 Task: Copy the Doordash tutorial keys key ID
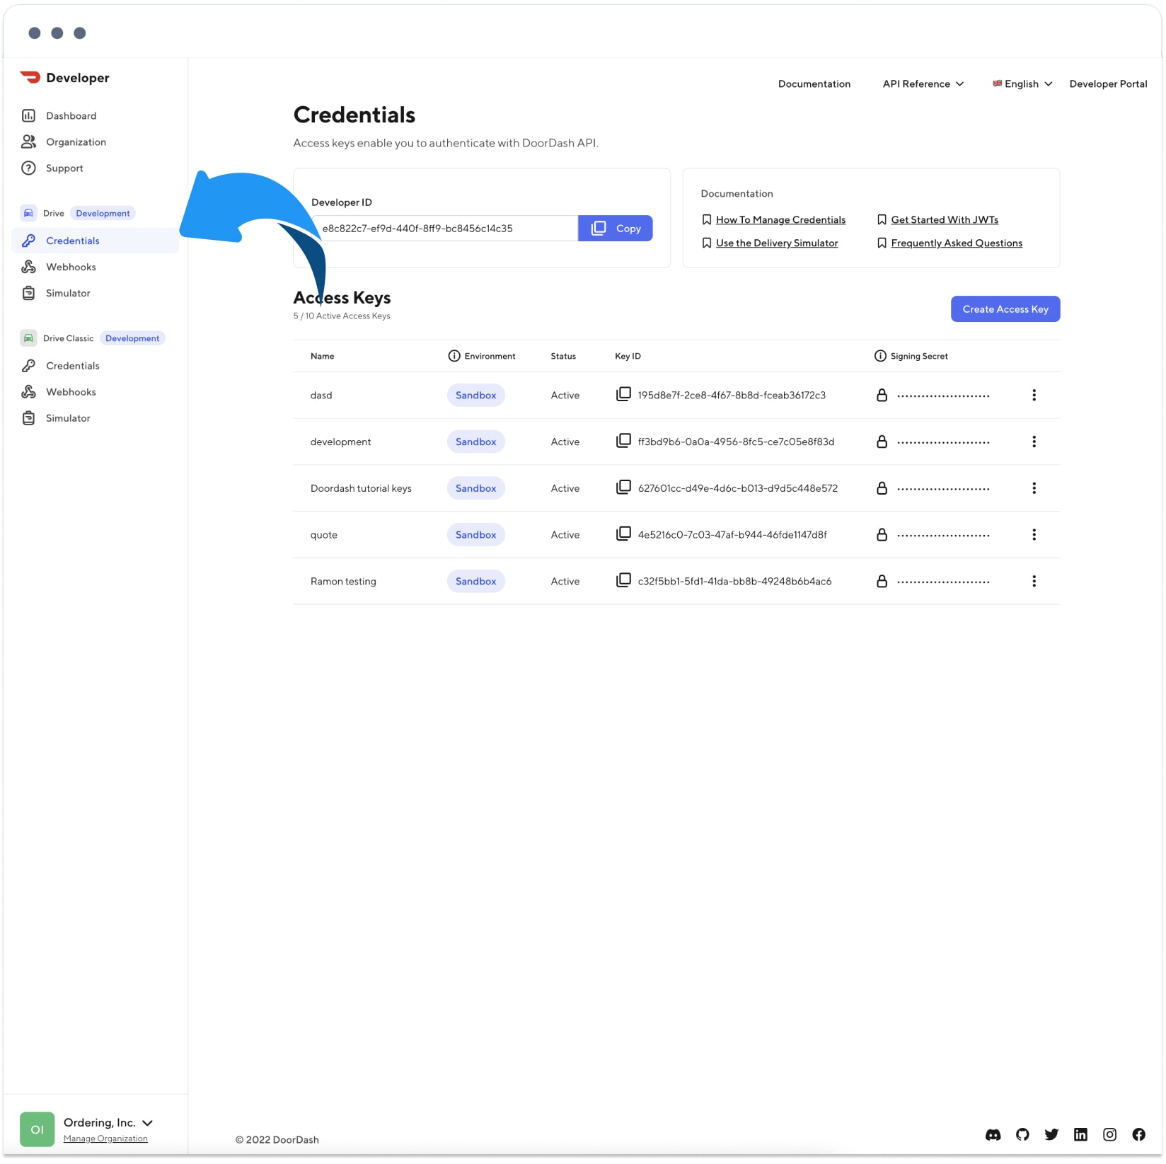(623, 488)
